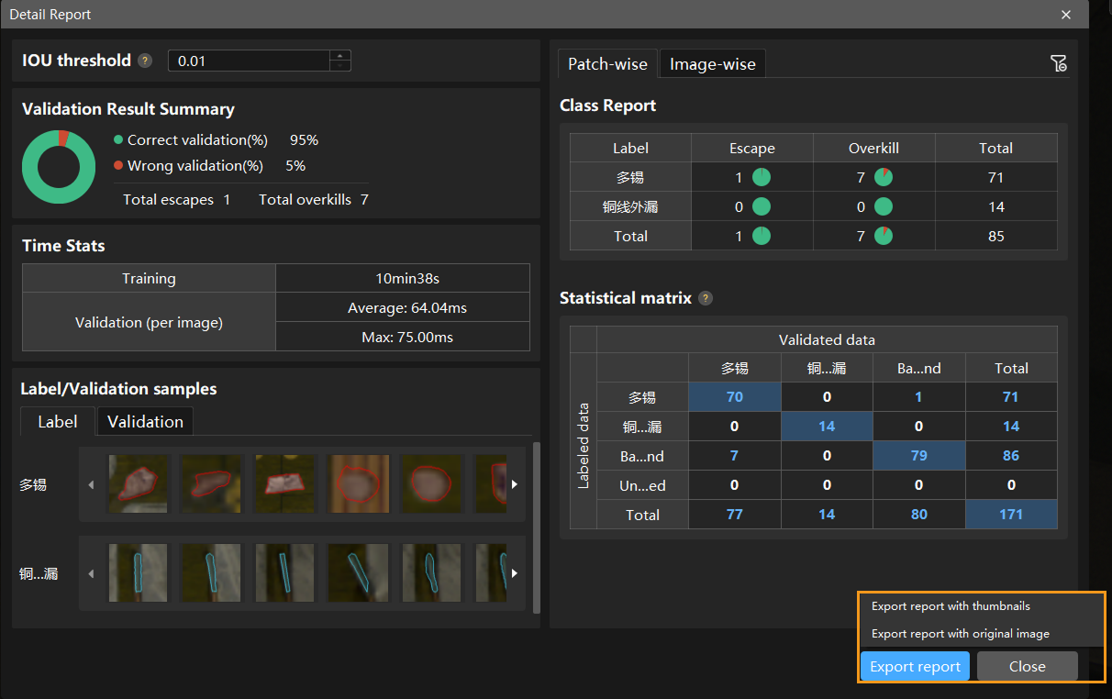Select the Label samples tab
The image size is (1112, 699).
[58, 421]
